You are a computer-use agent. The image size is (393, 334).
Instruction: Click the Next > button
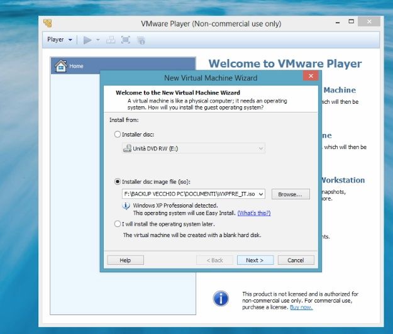(x=255, y=260)
